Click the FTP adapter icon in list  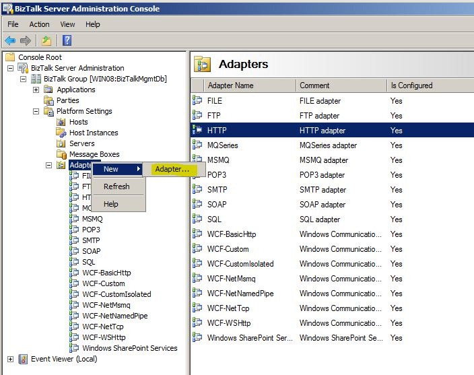pyautogui.click(x=197, y=115)
